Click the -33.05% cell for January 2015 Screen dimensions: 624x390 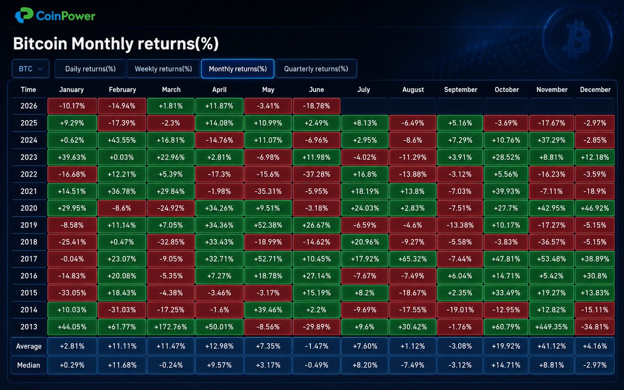[71, 293]
